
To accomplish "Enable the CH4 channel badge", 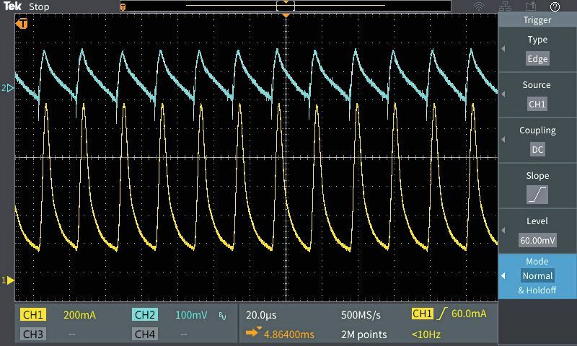I will click(145, 334).
